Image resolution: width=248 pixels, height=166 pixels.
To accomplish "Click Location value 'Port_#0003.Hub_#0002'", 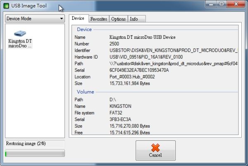I will pos(132,77).
